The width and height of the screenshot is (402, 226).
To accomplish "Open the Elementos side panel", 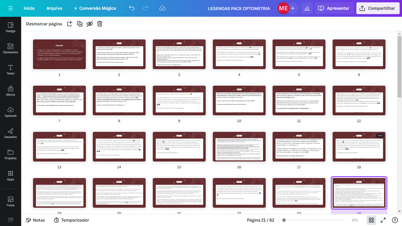I will (11, 49).
